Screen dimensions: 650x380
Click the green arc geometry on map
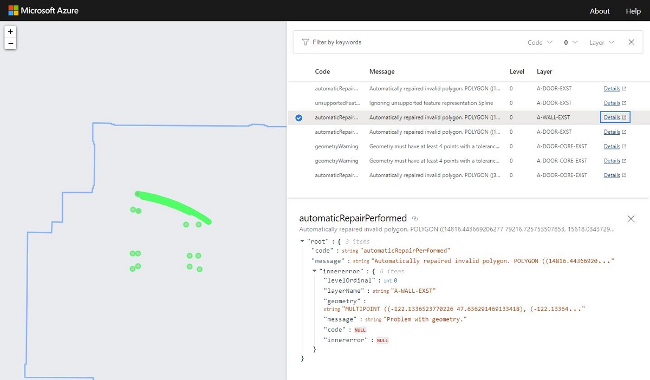pyautogui.click(x=173, y=206)
